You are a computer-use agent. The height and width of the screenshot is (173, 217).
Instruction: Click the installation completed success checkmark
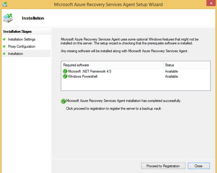[x=63, y=101]
